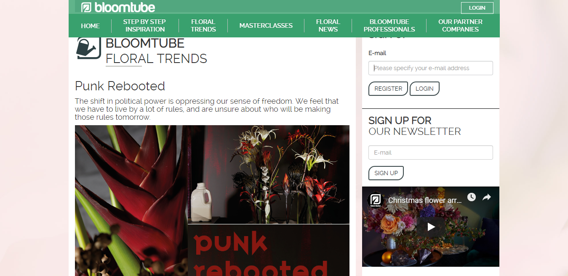This screenshot has width=568, height=276.
Task: Click the Share arrow icon on video
Action: tap(487, 197)
